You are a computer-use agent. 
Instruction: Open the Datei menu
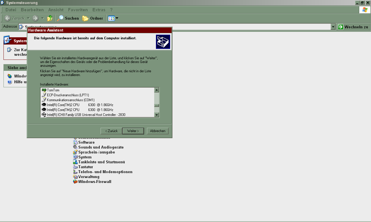point(11,10)
